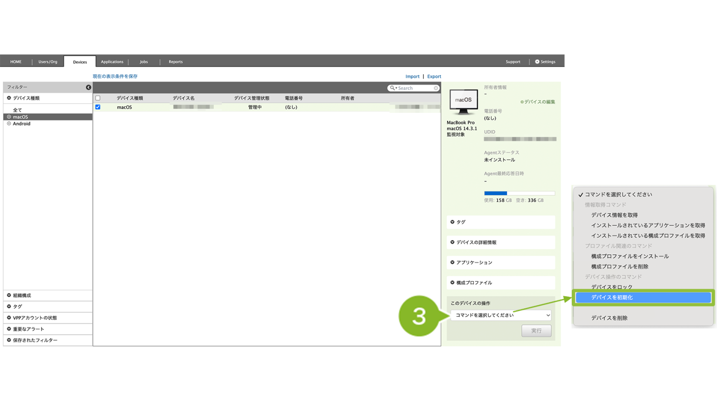This screenshot has height=403, width=717.
Task: Switch to the Applications tab
Action: click(112, 62)
